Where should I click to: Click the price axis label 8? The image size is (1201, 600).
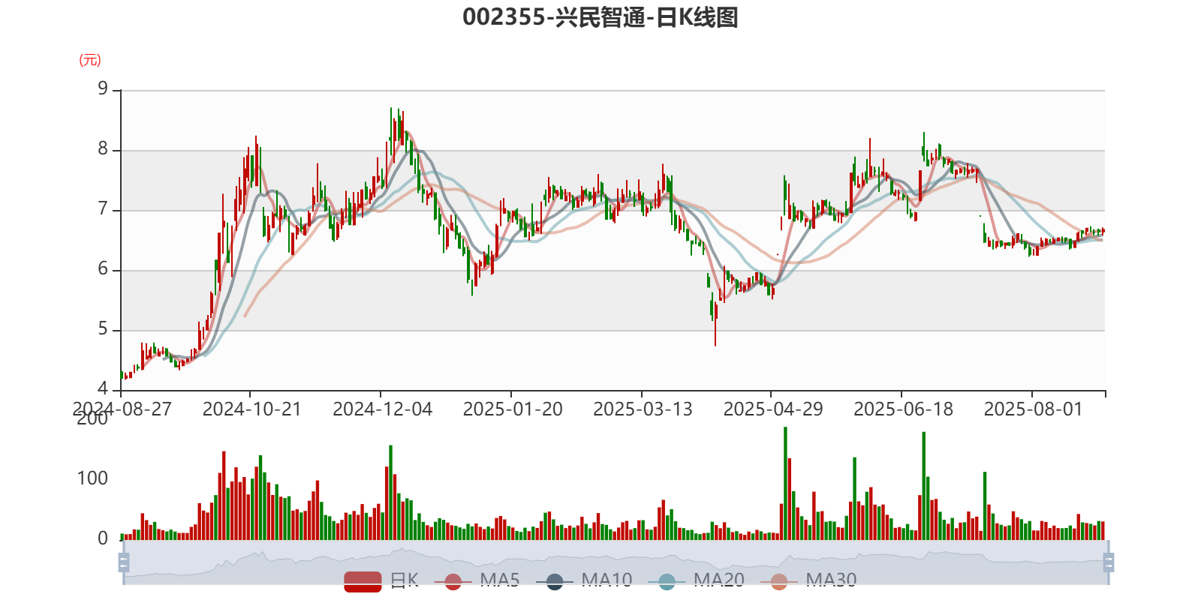click(103, 148)
